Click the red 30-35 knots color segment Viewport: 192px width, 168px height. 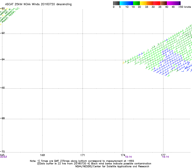157,3
